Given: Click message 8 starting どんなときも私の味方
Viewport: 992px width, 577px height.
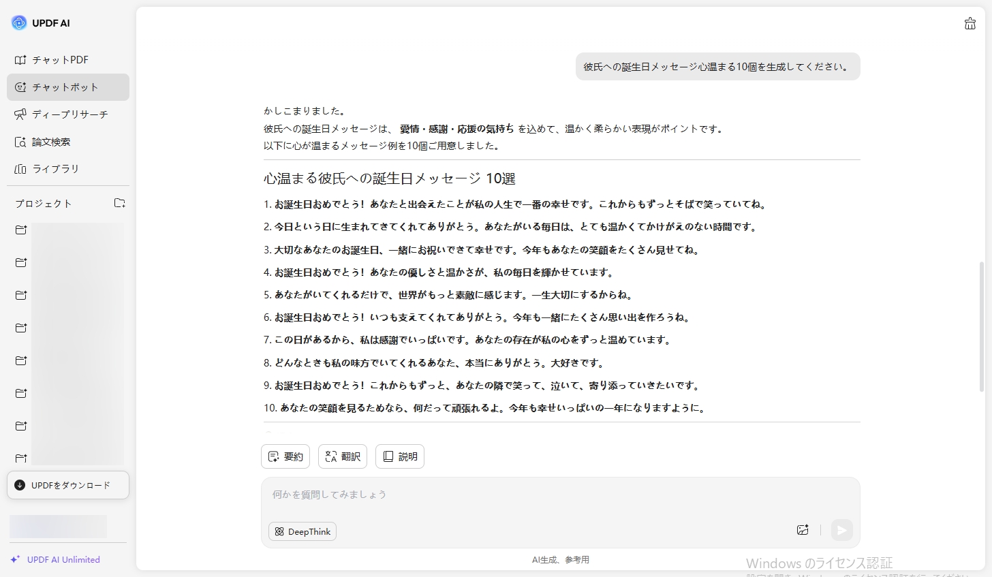Looking at the screenshot, I should point(434,363).
